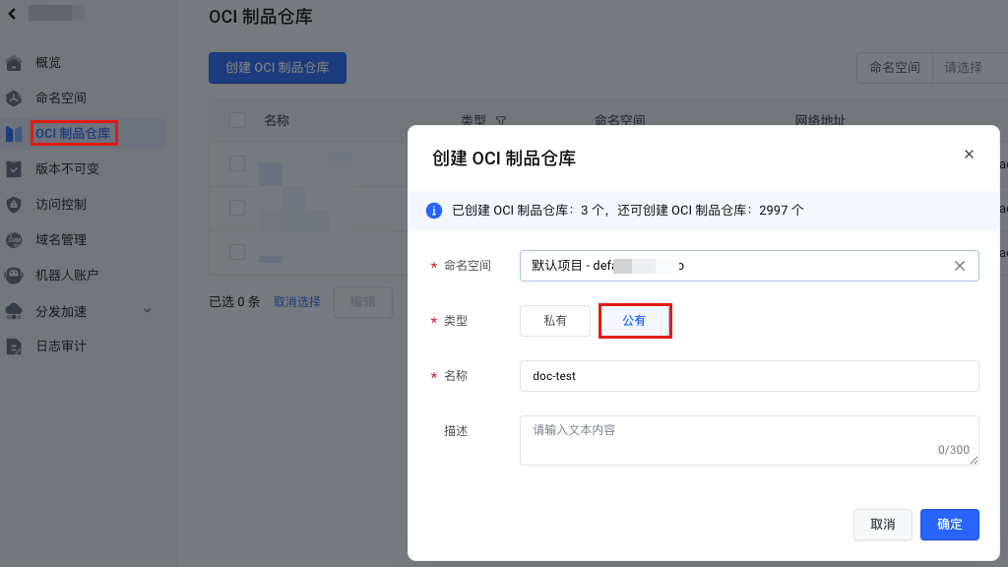Select the 私有 (private) type option
Viewport: 1008px width, 567px height.
click(x=555, y=321)
